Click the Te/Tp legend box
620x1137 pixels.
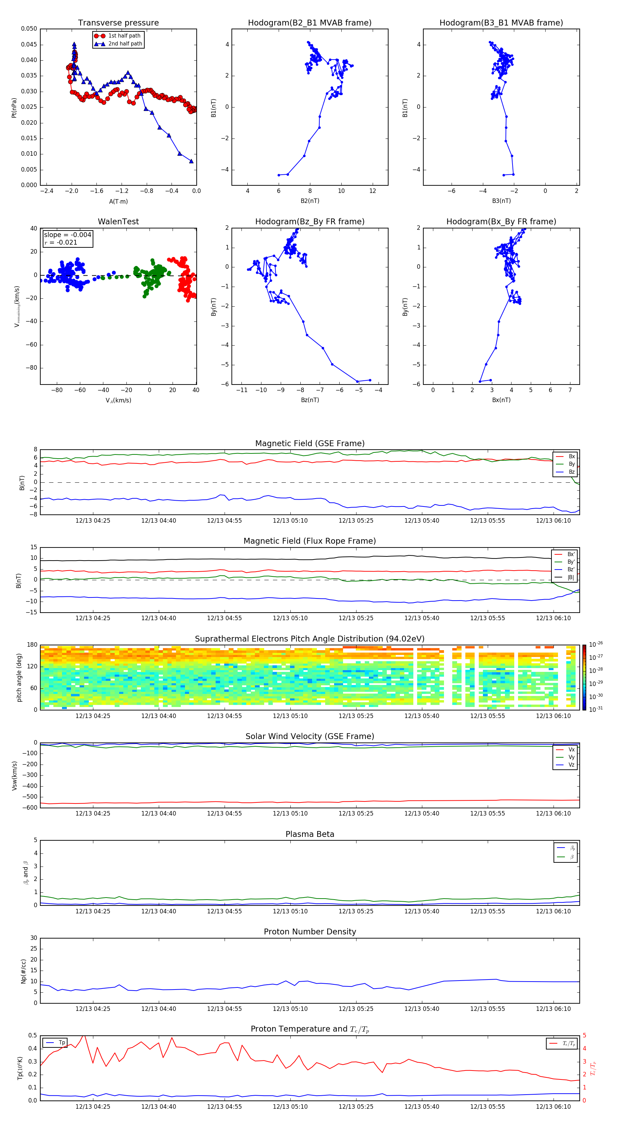tap(562, 1043)
